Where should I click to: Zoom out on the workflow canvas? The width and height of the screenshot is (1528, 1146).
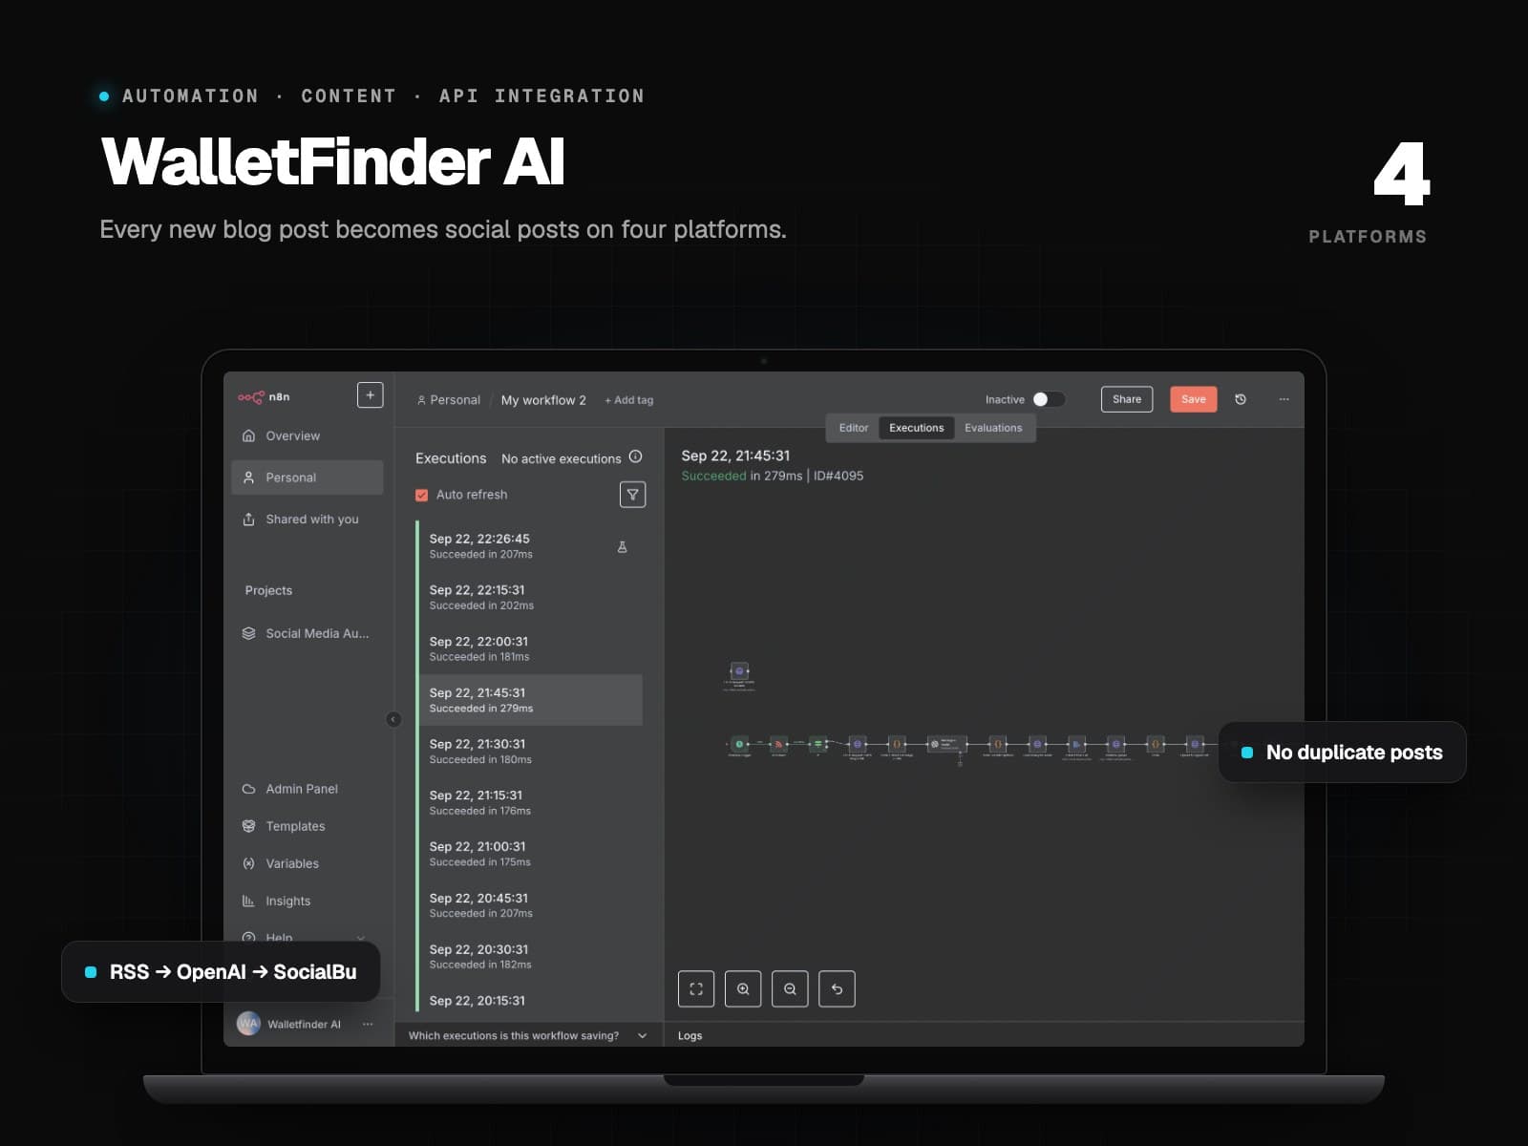pos(790,988)
